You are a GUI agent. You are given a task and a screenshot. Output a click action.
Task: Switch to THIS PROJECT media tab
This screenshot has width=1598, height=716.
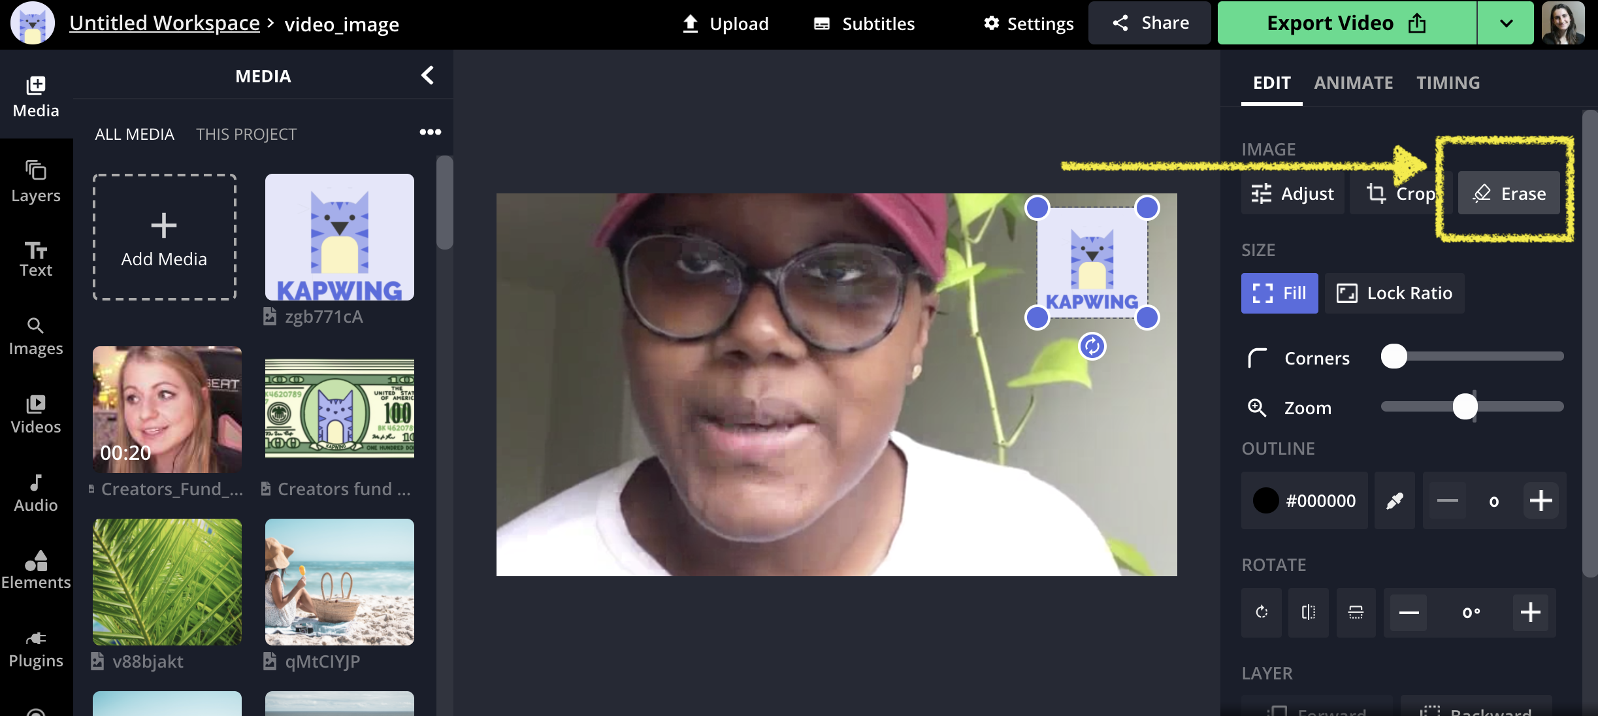[x=246, y=135]
